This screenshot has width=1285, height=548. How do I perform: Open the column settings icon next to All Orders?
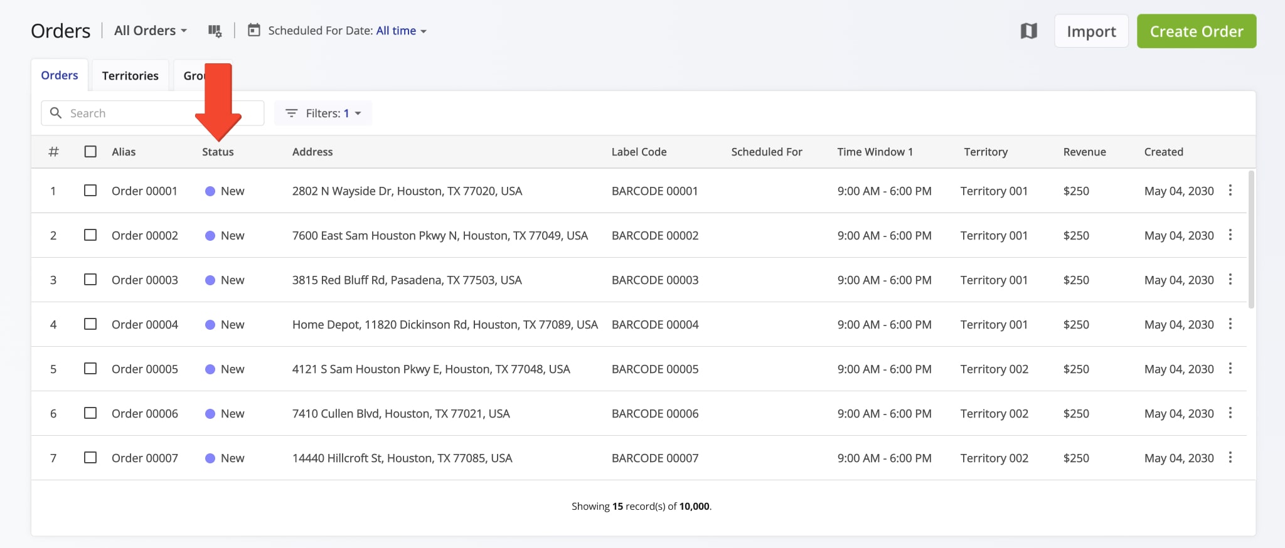coord(215,31)
